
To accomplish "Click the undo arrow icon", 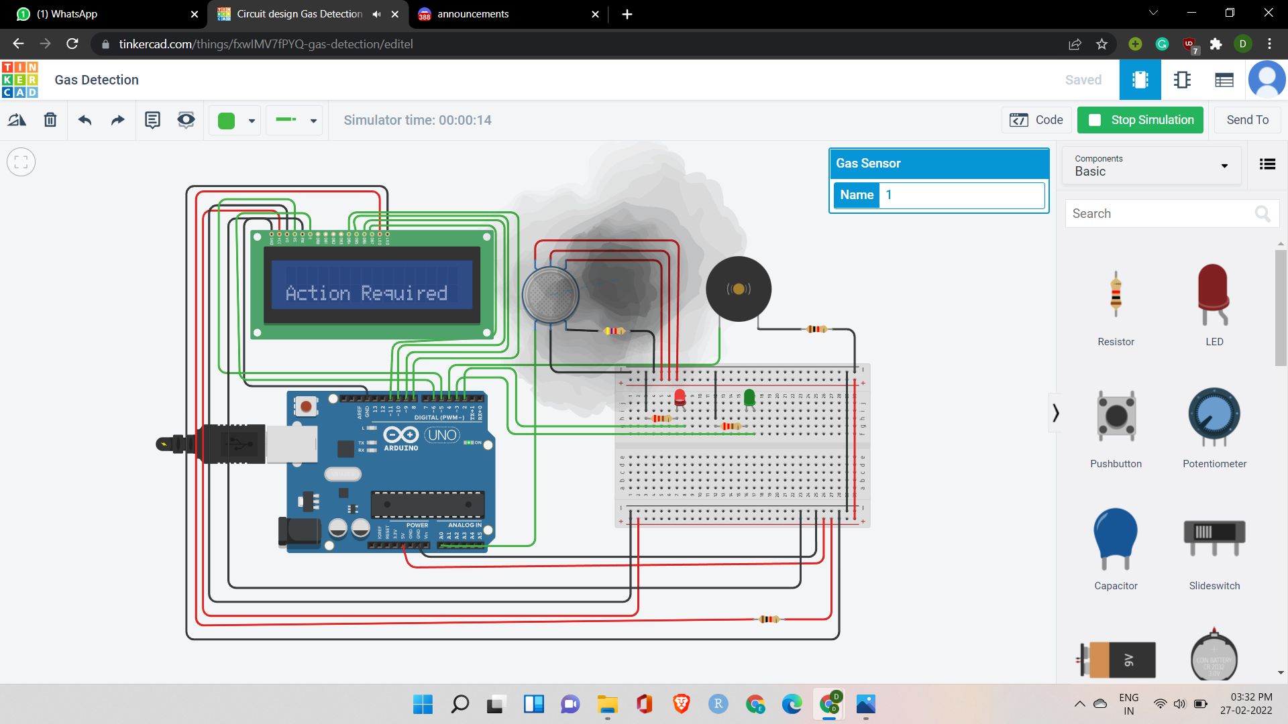I will click(x=85, y=120).
